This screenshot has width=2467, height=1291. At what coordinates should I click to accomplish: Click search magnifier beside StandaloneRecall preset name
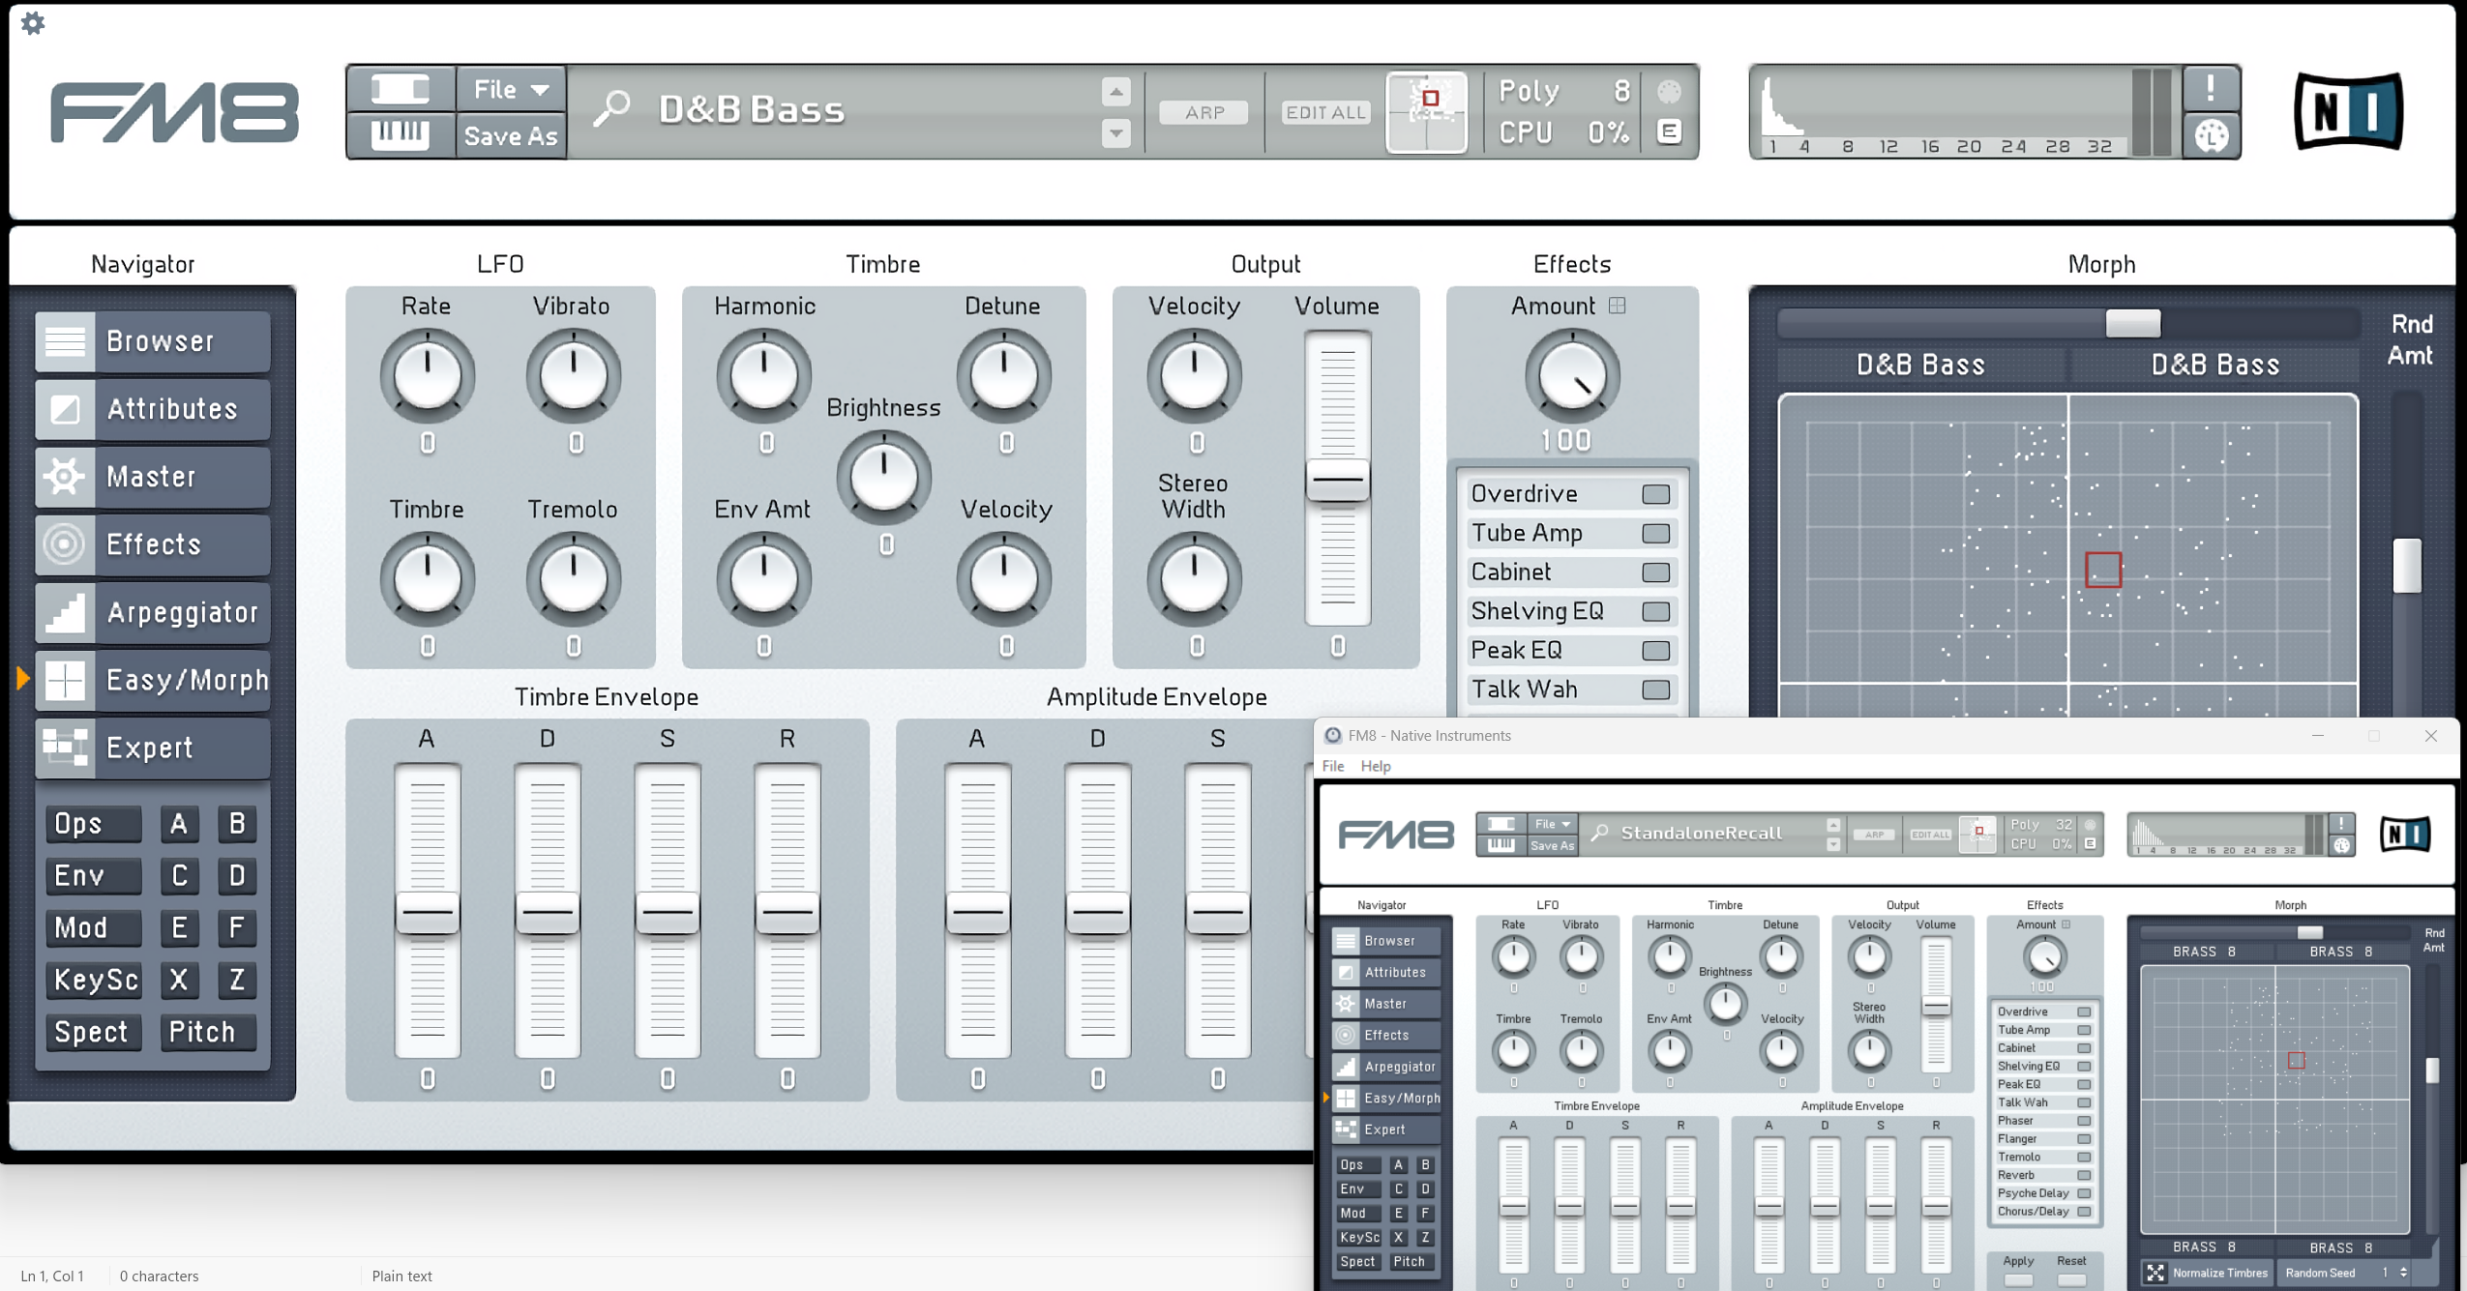pos(1599,833)
